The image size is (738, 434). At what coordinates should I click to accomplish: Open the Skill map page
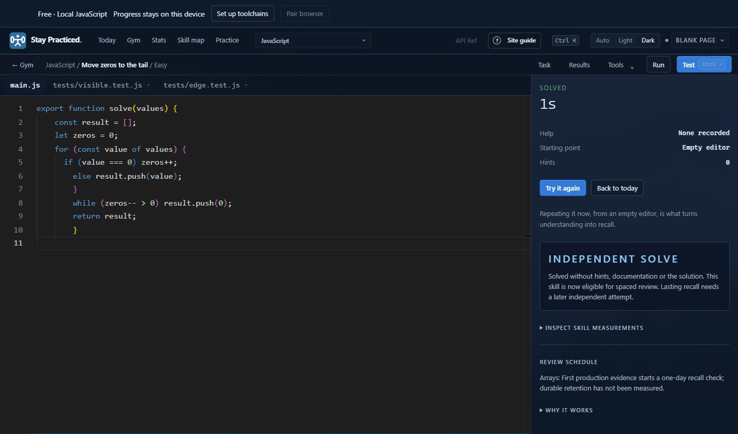pos(190,40)
